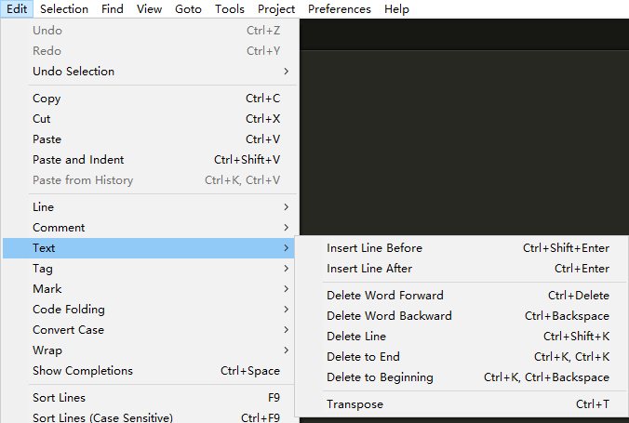Open the Selection menu
The image size is (629, 423).
(64, 8)
